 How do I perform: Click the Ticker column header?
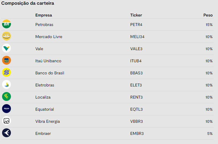click(x=136, y=15)
